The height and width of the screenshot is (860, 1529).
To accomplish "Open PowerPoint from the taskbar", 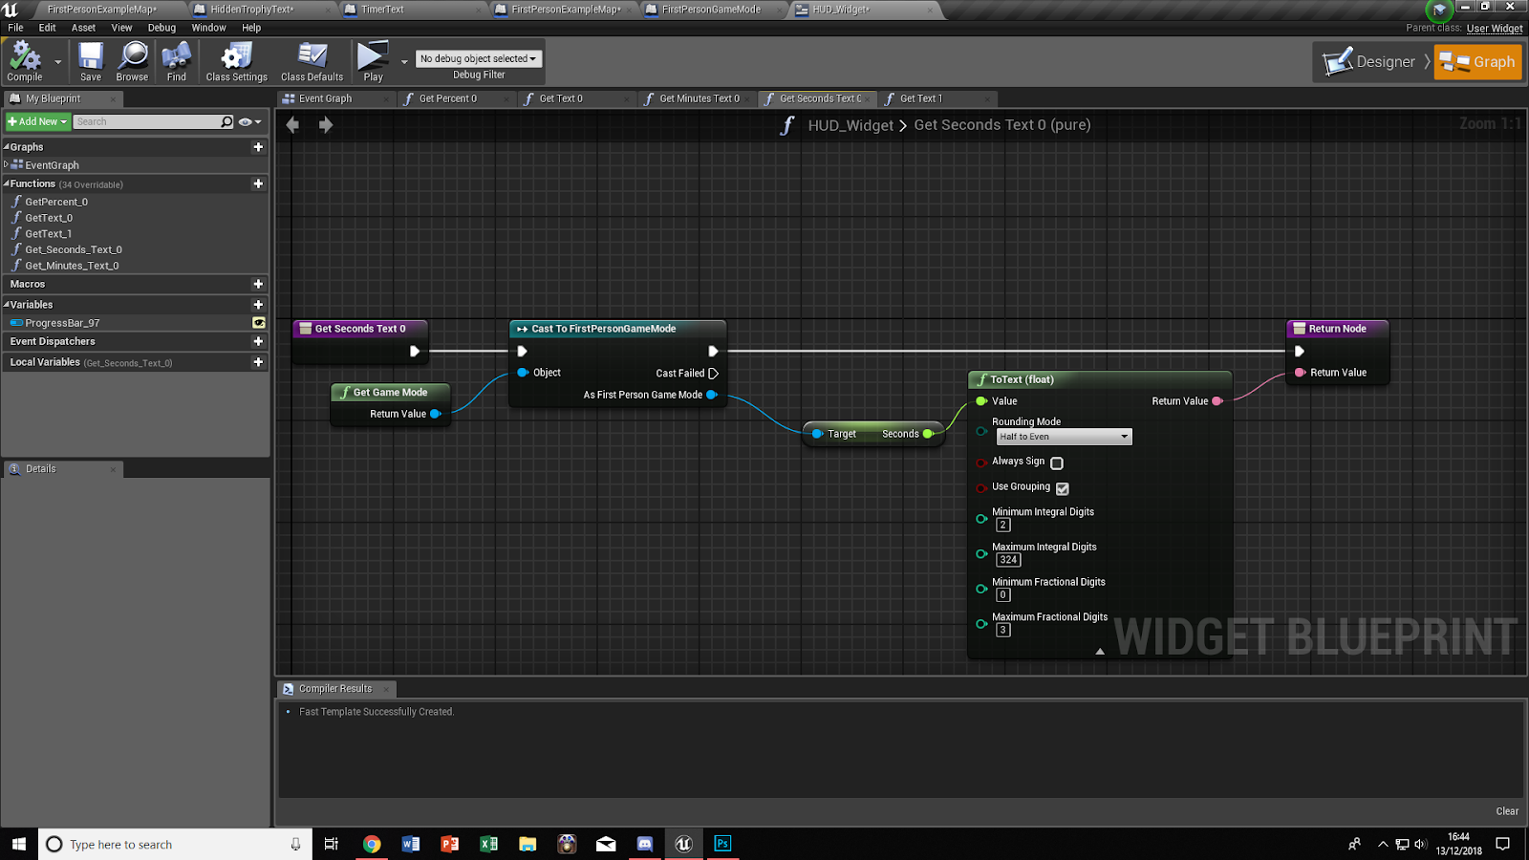I will coord(449,844).
